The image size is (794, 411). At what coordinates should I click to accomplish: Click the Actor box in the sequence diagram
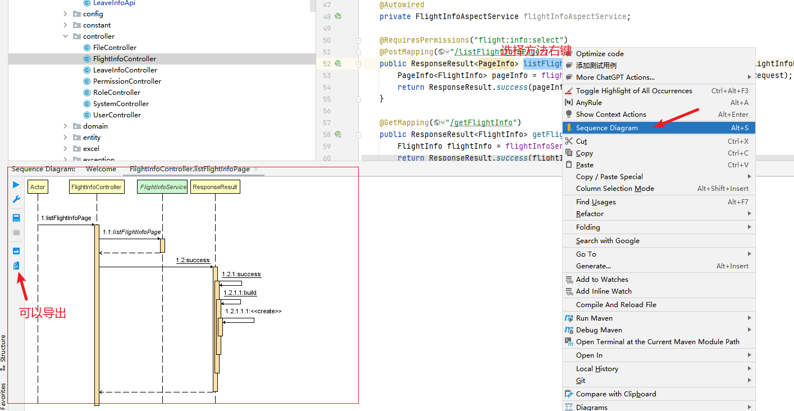[38, 187]
